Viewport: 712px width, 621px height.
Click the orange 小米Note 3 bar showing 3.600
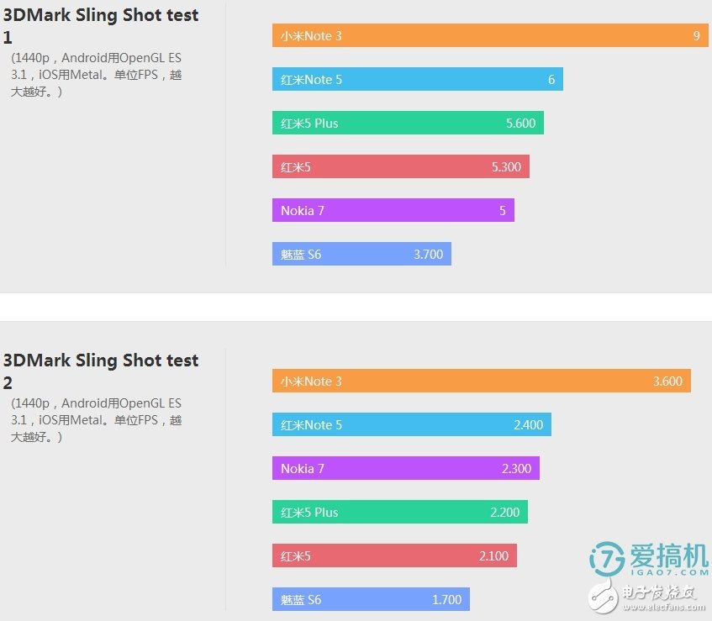[481, 381]
